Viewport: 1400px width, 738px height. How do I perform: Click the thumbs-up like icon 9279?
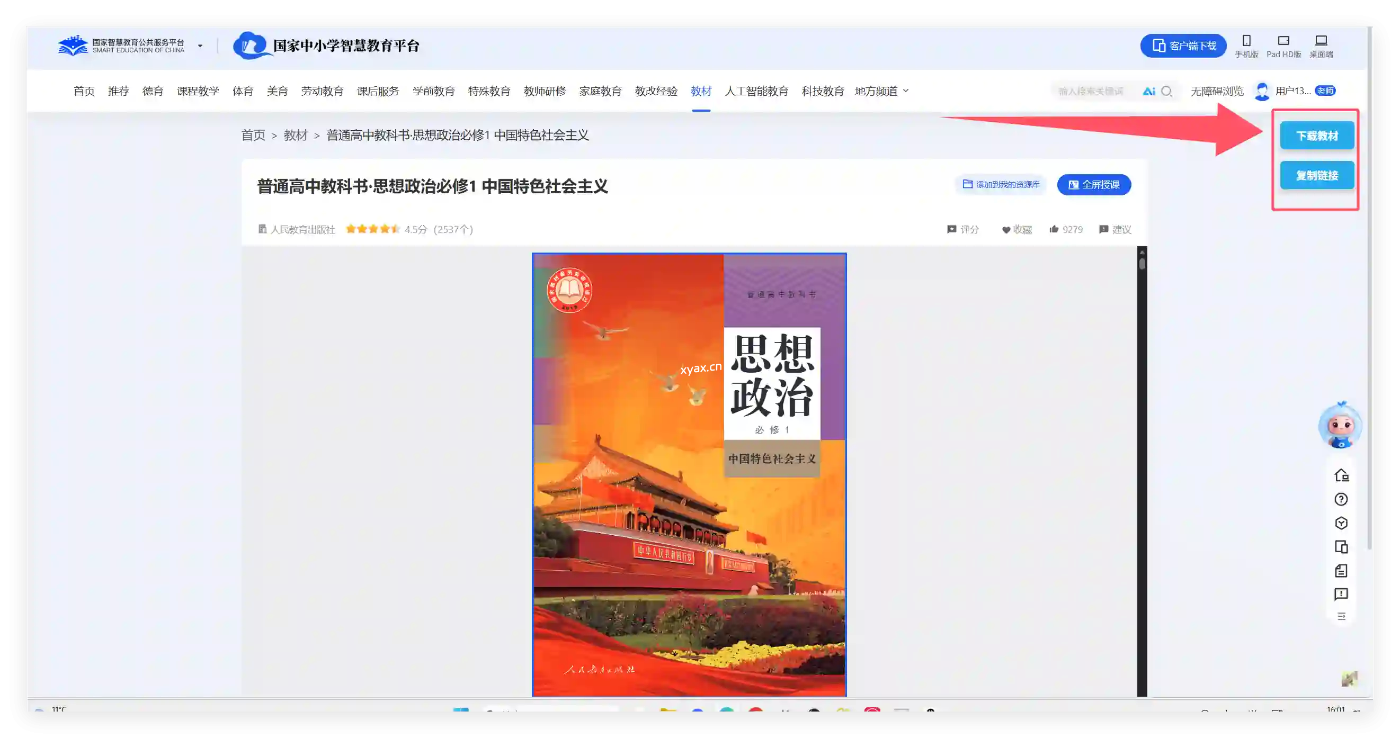pos(1054,229)
